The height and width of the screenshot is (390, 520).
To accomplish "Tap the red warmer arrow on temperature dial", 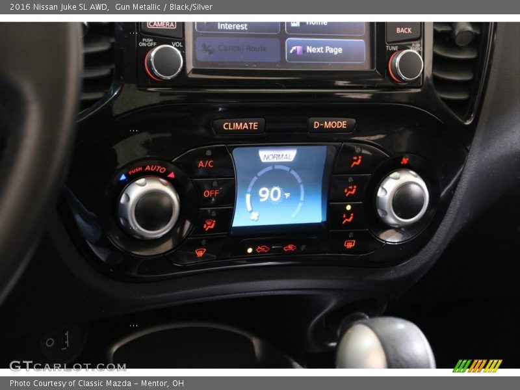I will [x=171, y=175].
